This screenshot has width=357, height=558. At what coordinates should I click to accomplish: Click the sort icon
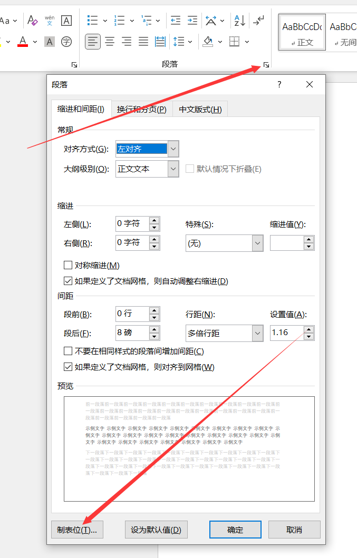click(239, 21)
